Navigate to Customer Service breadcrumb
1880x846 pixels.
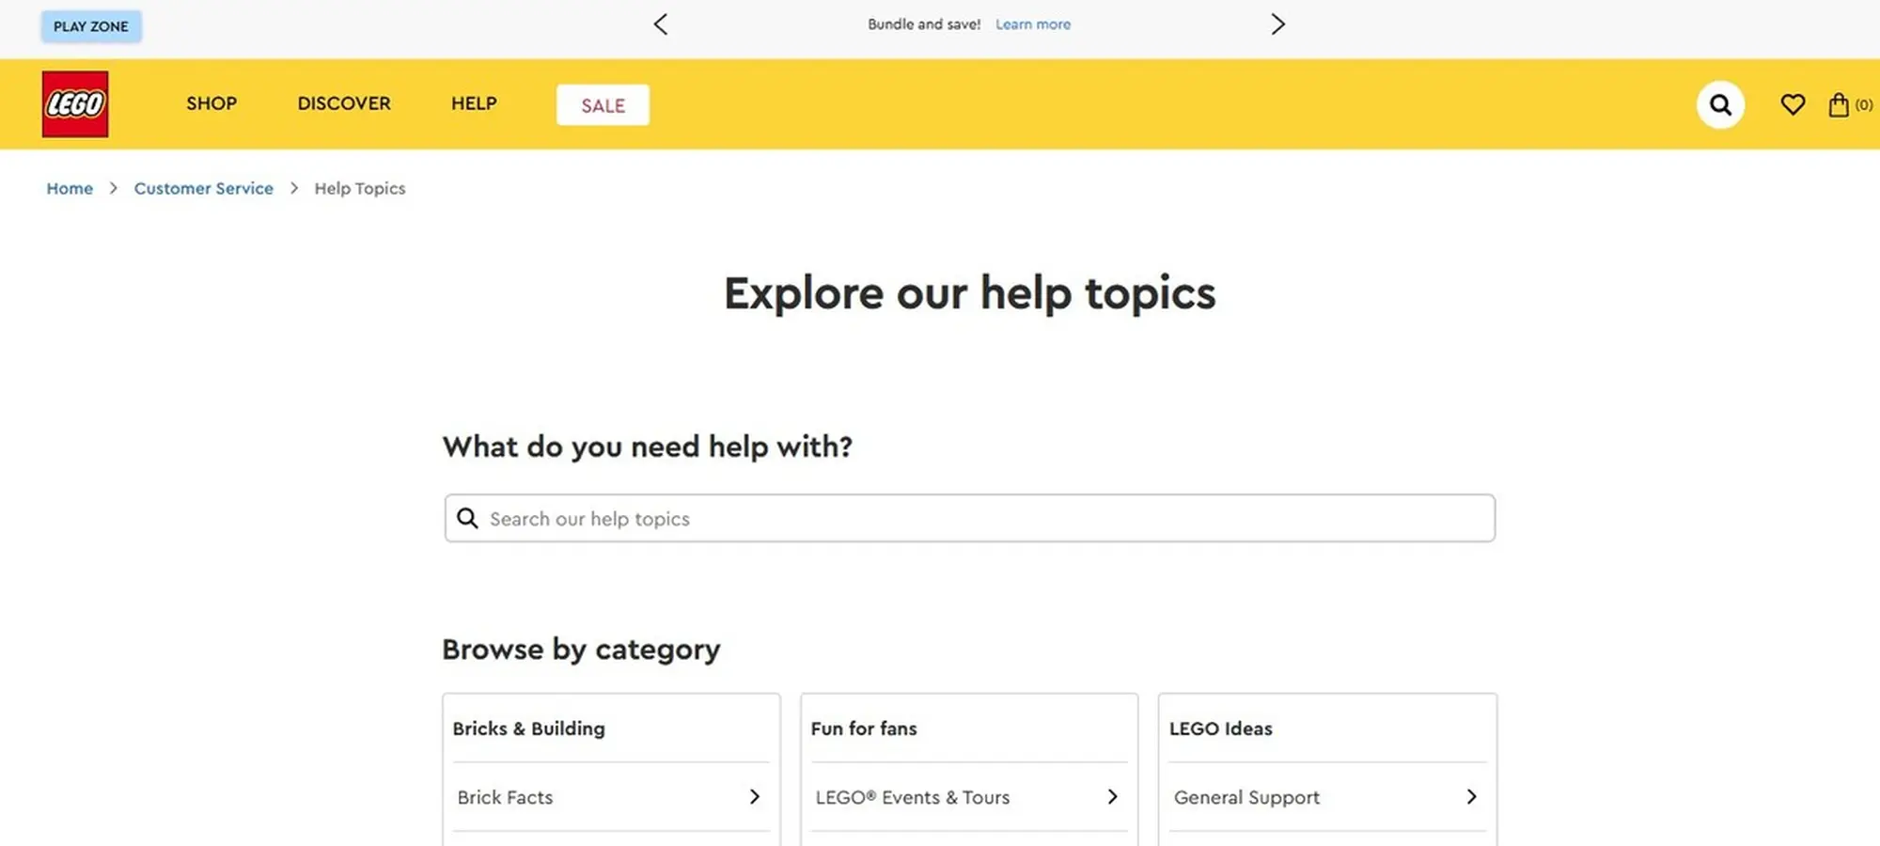point(203,188)
